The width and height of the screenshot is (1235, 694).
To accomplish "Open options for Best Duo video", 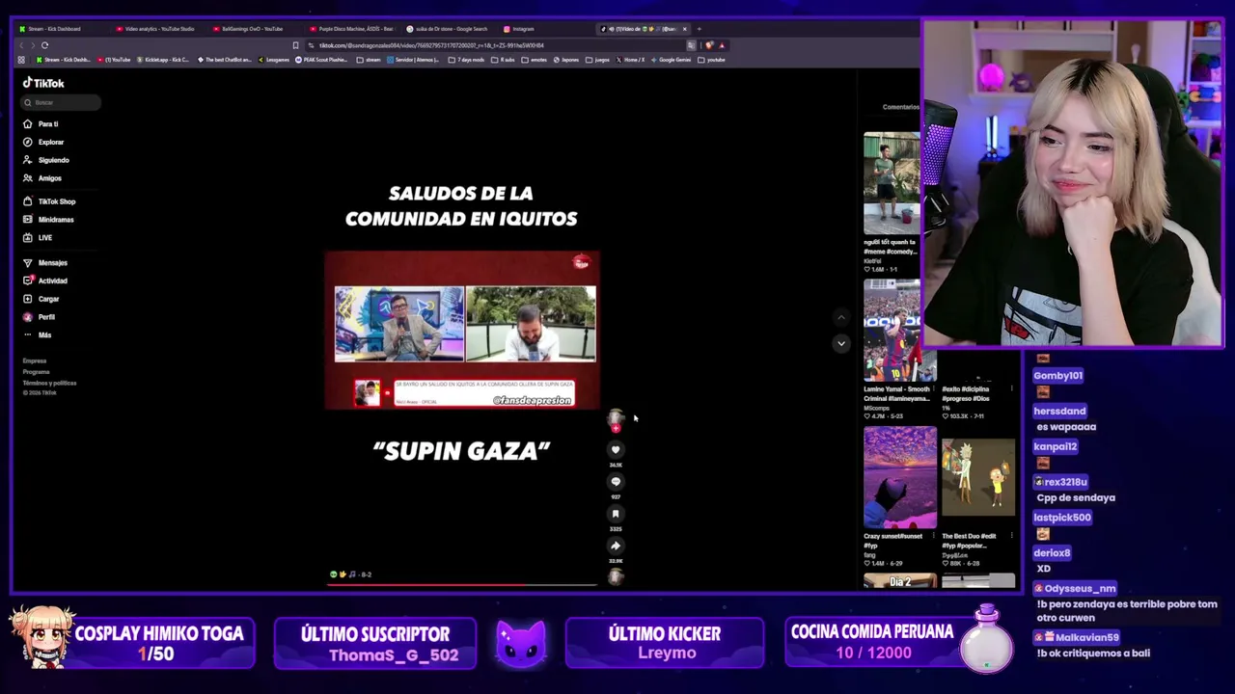I will pos(1011,536).
